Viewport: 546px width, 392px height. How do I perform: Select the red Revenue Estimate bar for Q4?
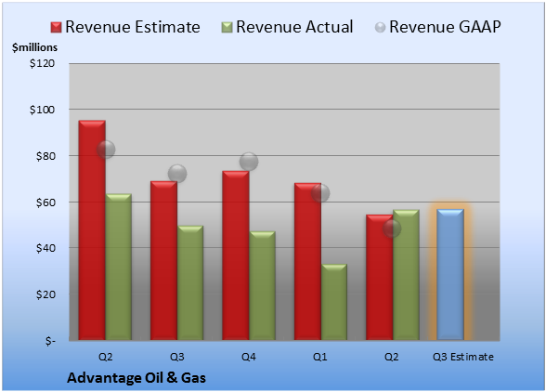point(236,255)
